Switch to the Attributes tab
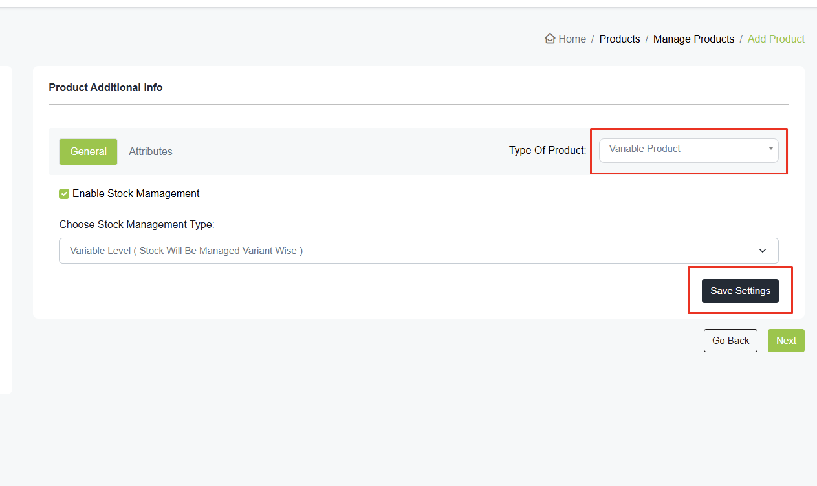The image size is (817, 486). pos(150,151)
